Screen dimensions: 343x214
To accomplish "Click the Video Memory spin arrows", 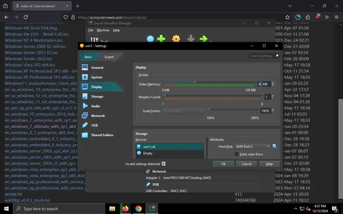I will click(273, 84).
